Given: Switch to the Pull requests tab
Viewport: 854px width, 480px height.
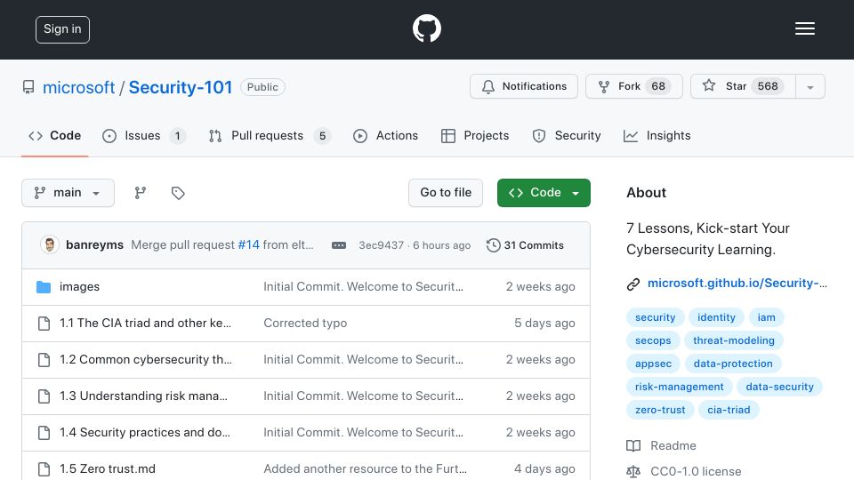Looking at the screenshot, I should [270, 136].
